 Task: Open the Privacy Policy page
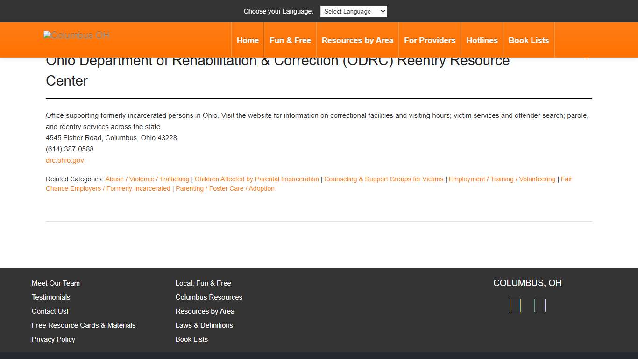coord(53,339)
